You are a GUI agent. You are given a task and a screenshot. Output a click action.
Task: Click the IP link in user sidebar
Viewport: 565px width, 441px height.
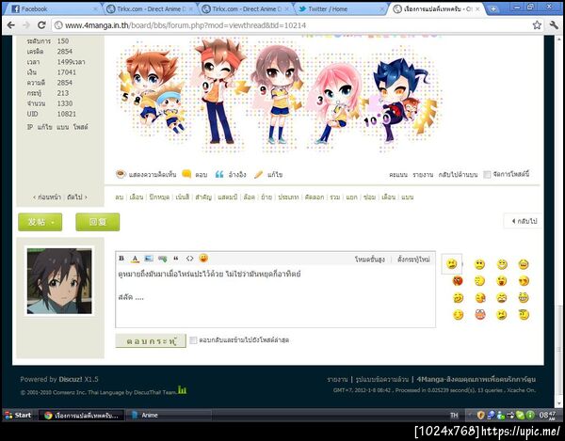[x=30, y=127]
